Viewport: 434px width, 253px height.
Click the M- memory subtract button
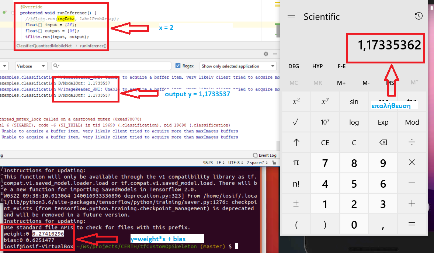[x=366, y=83]
